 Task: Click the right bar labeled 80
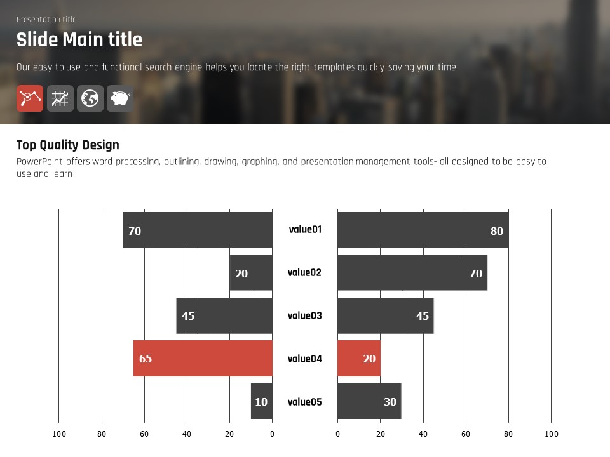(423, 230)
